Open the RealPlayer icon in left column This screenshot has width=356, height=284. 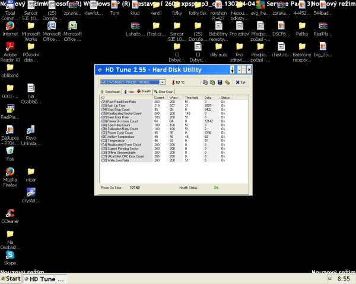(x=10, y=112)
